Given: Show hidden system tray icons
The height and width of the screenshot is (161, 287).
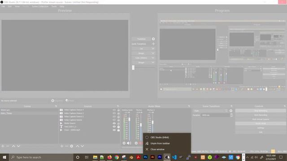Looking at the screenshot, I should [x=247, y=157].
